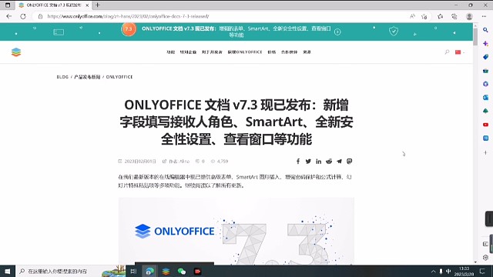Open the sidebar Tools briefcase icon
Image resolution: width=493 pixels, height=277 pixels.
(x=485, y=71)
